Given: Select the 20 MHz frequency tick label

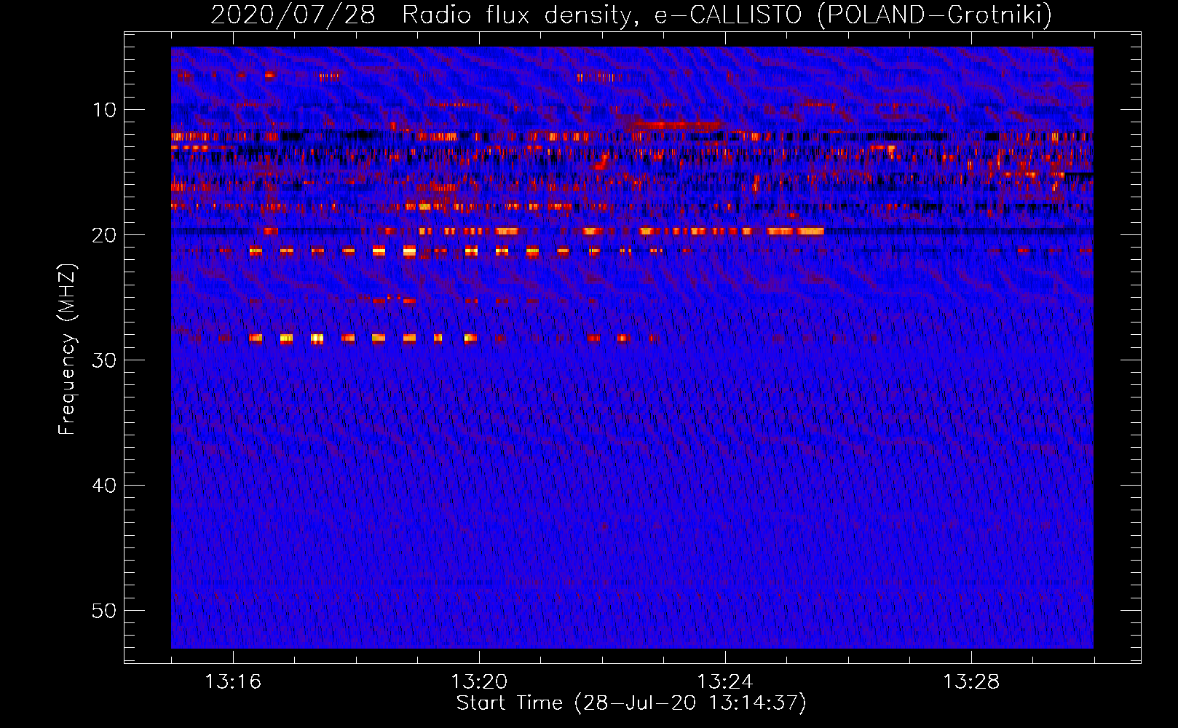Looking at the screenshot, I should [x=104, y=235].
